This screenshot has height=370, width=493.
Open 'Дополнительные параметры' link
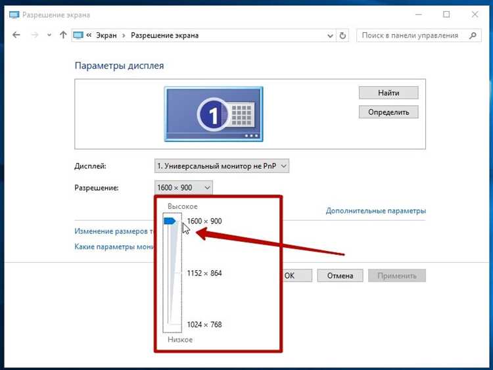point(376,210)
